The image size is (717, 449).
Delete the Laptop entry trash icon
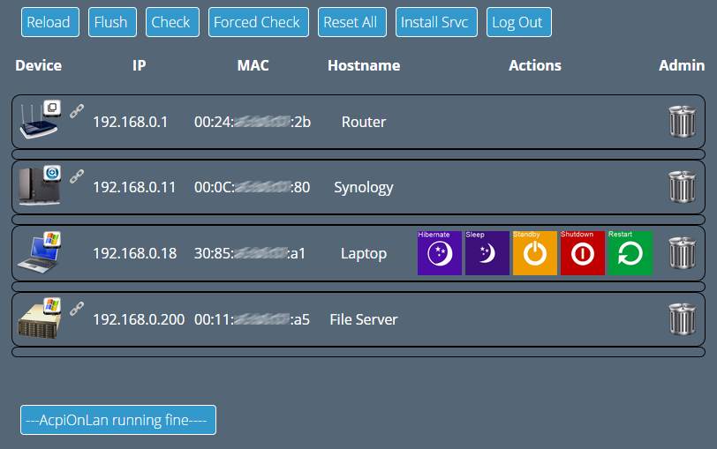(x=683, y=252)
